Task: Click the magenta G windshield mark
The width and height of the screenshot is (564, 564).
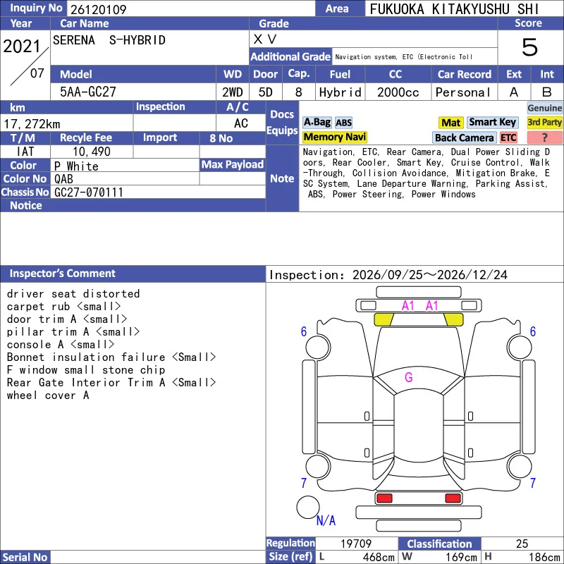Action: tap(409, 377)
